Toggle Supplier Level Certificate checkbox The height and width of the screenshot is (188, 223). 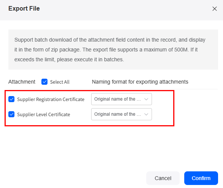point(11,114)
